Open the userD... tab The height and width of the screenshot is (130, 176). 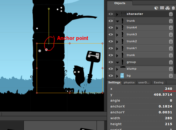[x=144, y=82]
